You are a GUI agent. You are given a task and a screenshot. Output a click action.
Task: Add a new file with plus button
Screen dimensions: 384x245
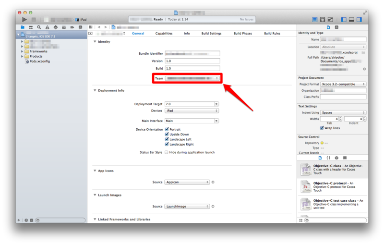19,220
